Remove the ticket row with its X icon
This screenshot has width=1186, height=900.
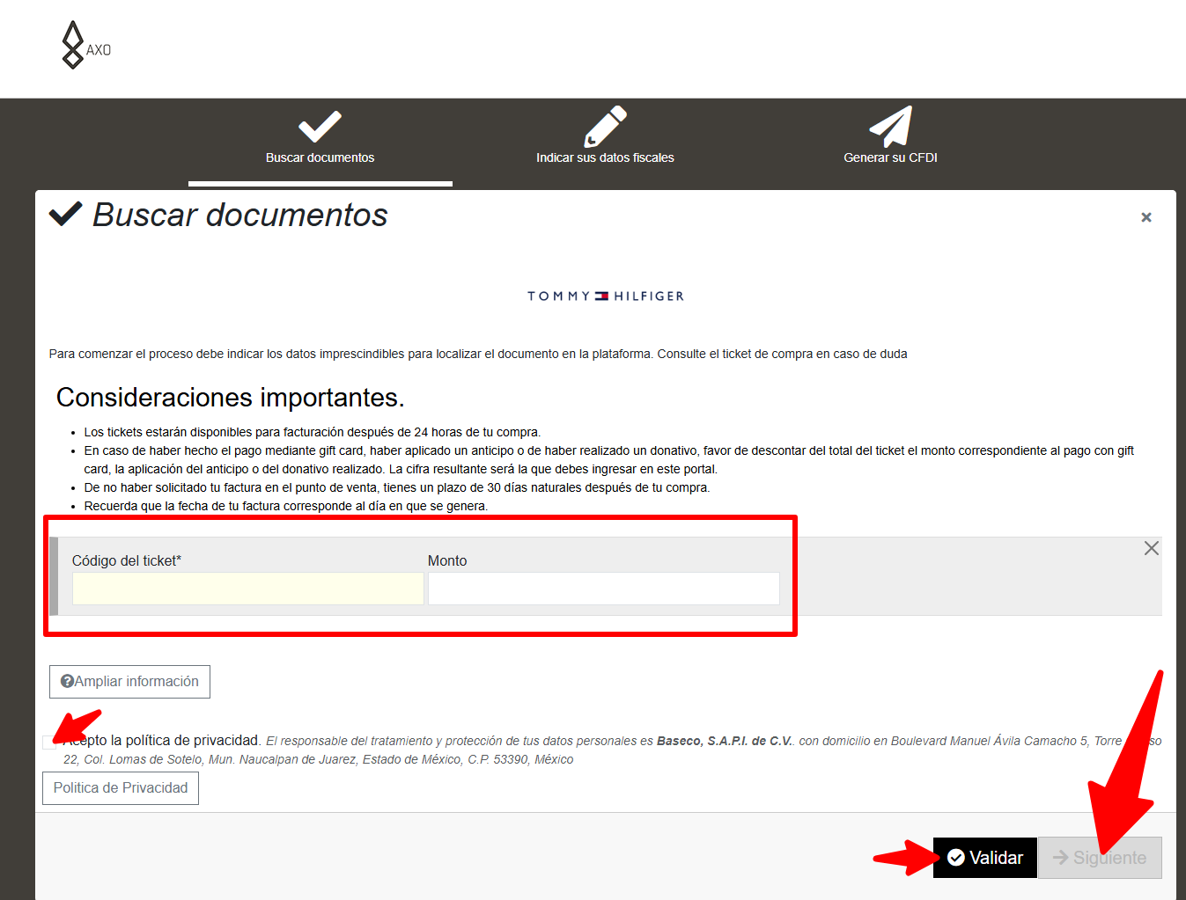pos(1151,549)
